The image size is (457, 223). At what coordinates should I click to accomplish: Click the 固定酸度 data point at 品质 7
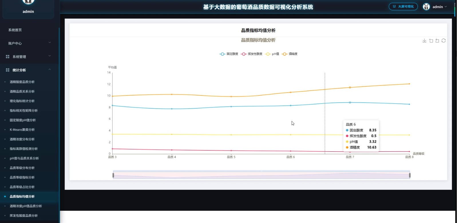350,102
